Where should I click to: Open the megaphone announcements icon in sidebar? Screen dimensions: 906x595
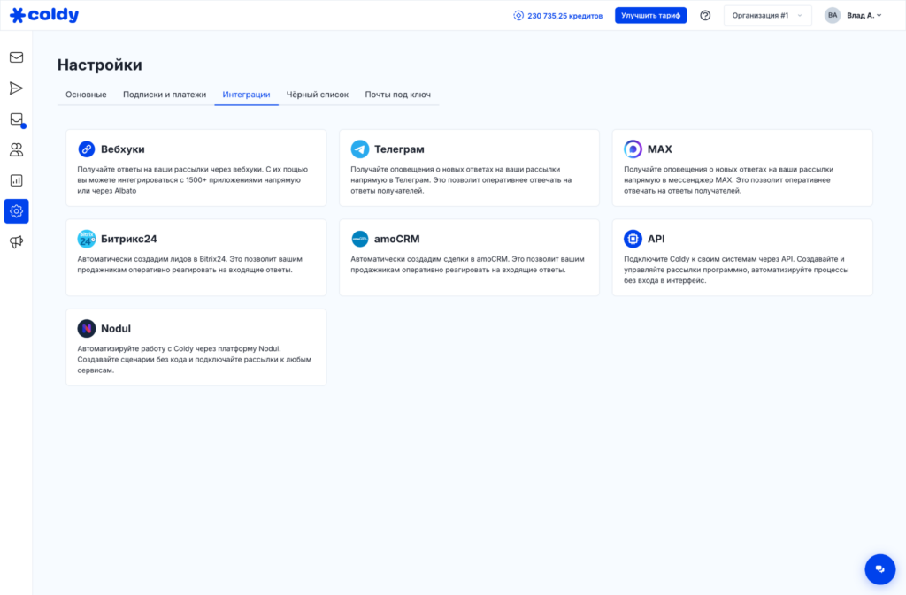[16, 242]
